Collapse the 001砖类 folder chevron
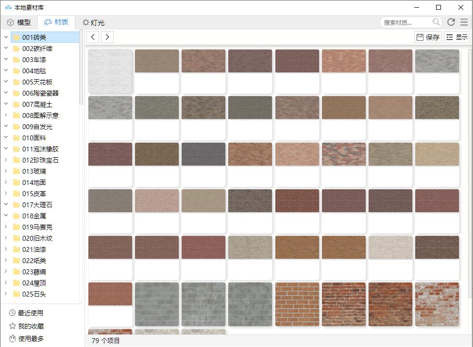Image resolution: width=473 pixels, height=347 pixels. [x=6, y=37]
